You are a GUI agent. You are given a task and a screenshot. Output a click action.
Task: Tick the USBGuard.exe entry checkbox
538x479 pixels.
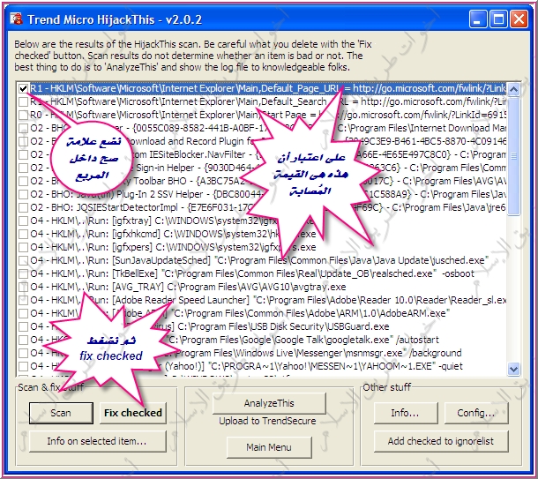[23, 326]
